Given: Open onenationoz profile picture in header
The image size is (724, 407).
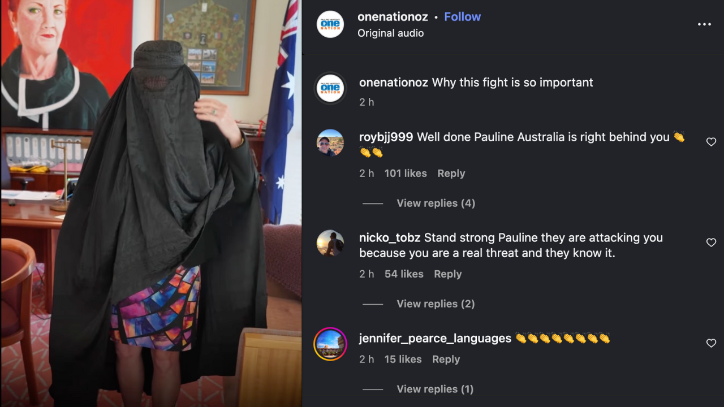Looking at the screenshot, I should click(x=330, y=24).
